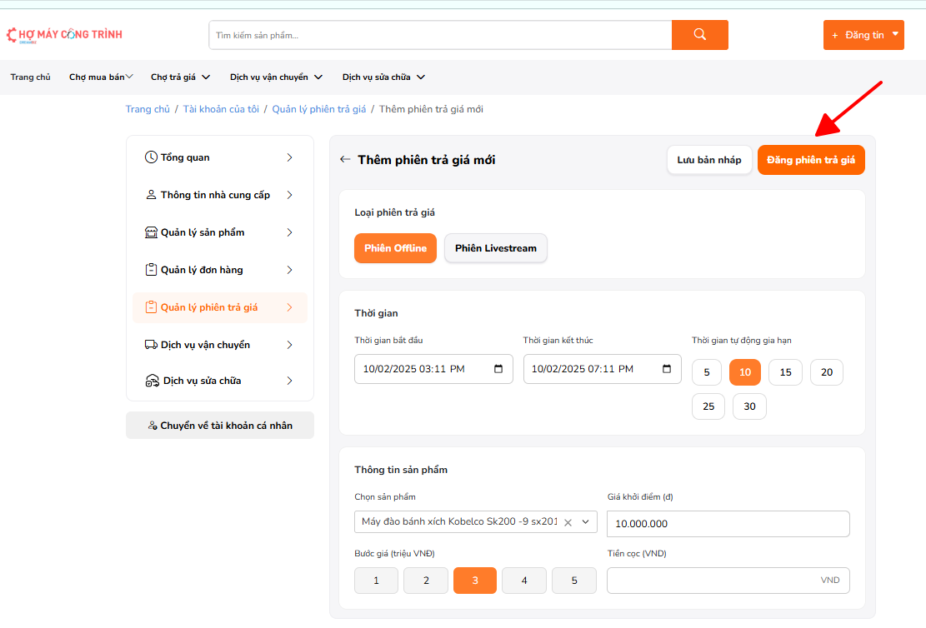Image resolution: width=926 pixels, height=628 pixels.
Task: Expand the Quản lý đơn hàng chevron
Action: [289, 270]
